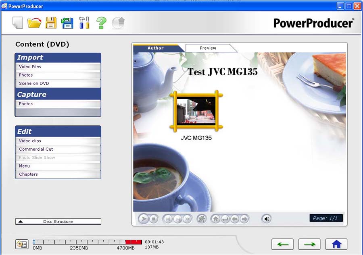Click the disc capacity usage bar

coord(87,242)
